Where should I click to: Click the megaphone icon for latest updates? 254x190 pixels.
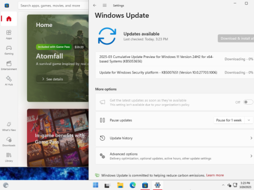coord(102,102)
